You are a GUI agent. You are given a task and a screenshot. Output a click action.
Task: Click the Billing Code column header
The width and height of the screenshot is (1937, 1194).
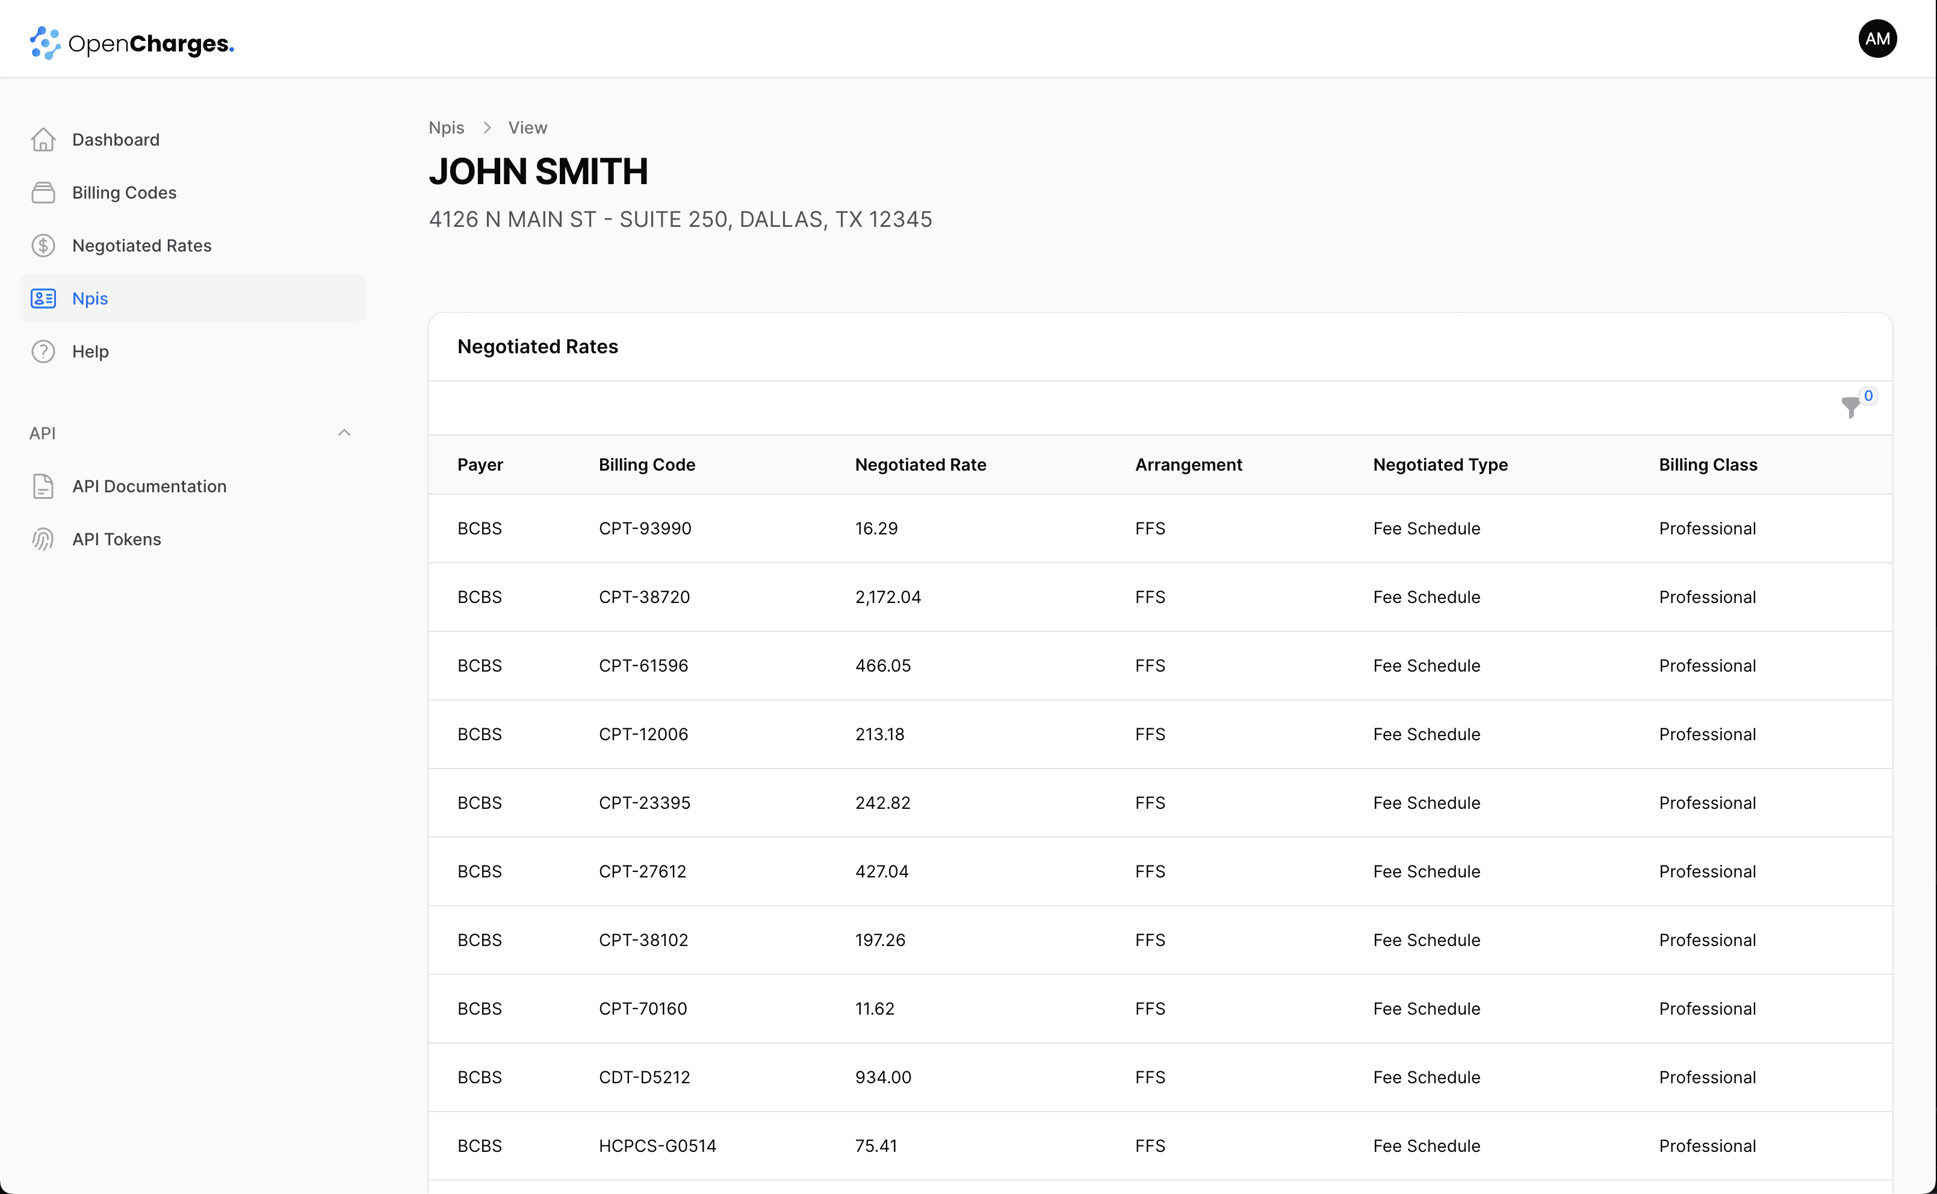pos(646,465)
